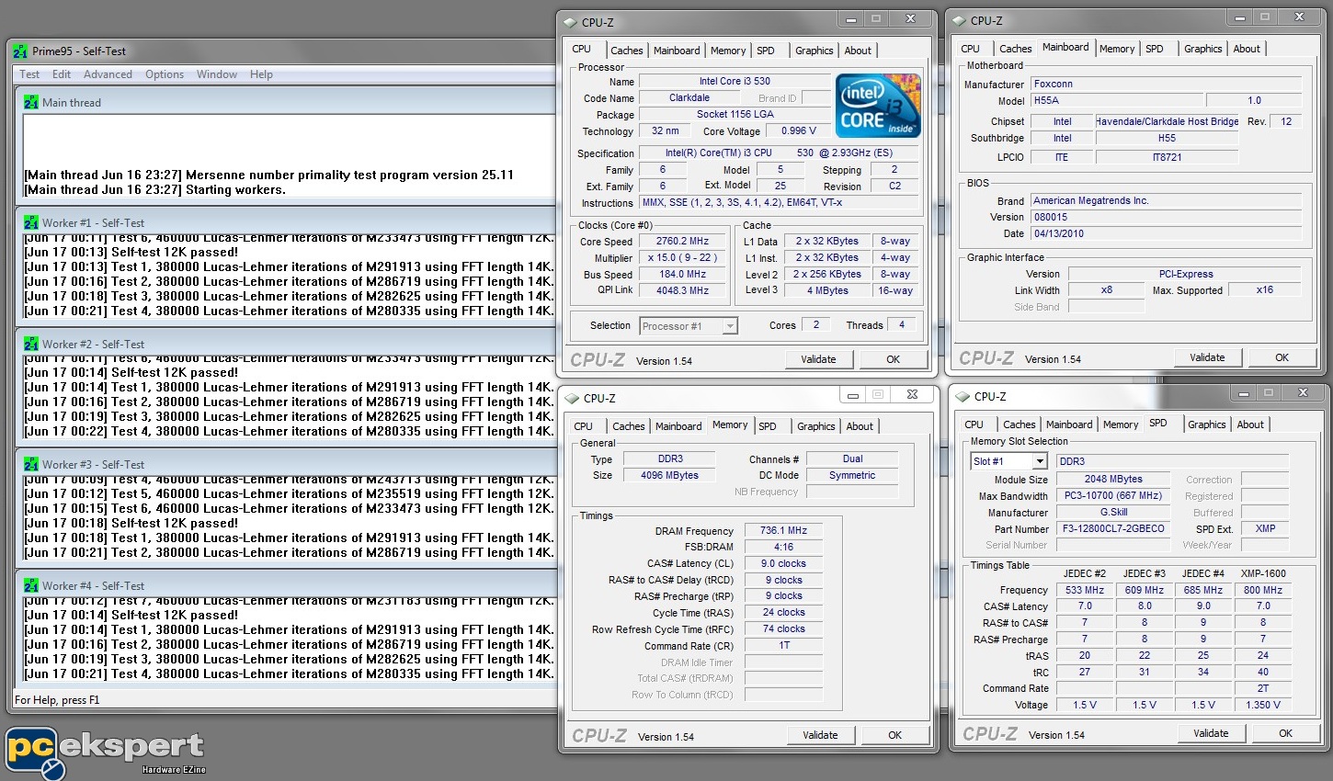Click OK in CPU tab window
The image size is (1333, 781).
[x=894, y=359]
